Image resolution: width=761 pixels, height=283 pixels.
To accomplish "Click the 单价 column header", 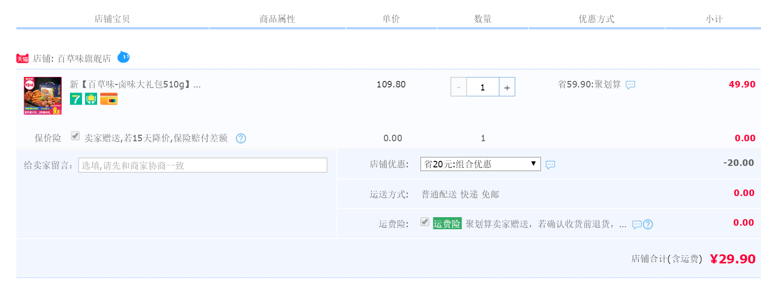I will 391,19.
